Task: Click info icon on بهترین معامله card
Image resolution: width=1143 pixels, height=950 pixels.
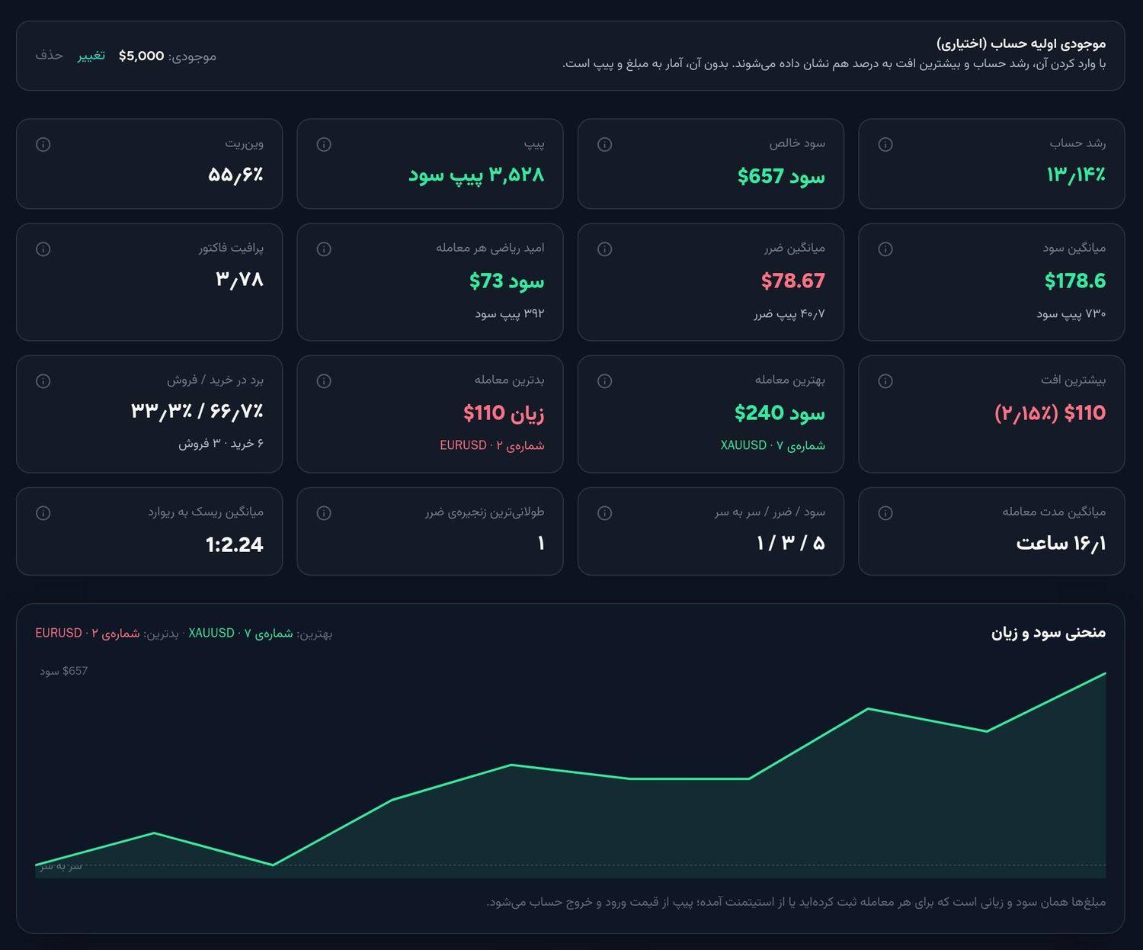Action: [x=605, y=381]
